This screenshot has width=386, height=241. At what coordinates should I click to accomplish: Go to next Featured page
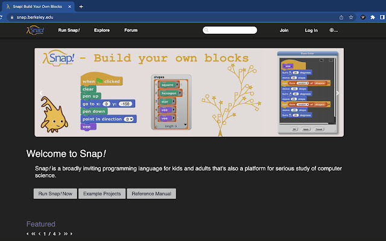click(60, 234)
